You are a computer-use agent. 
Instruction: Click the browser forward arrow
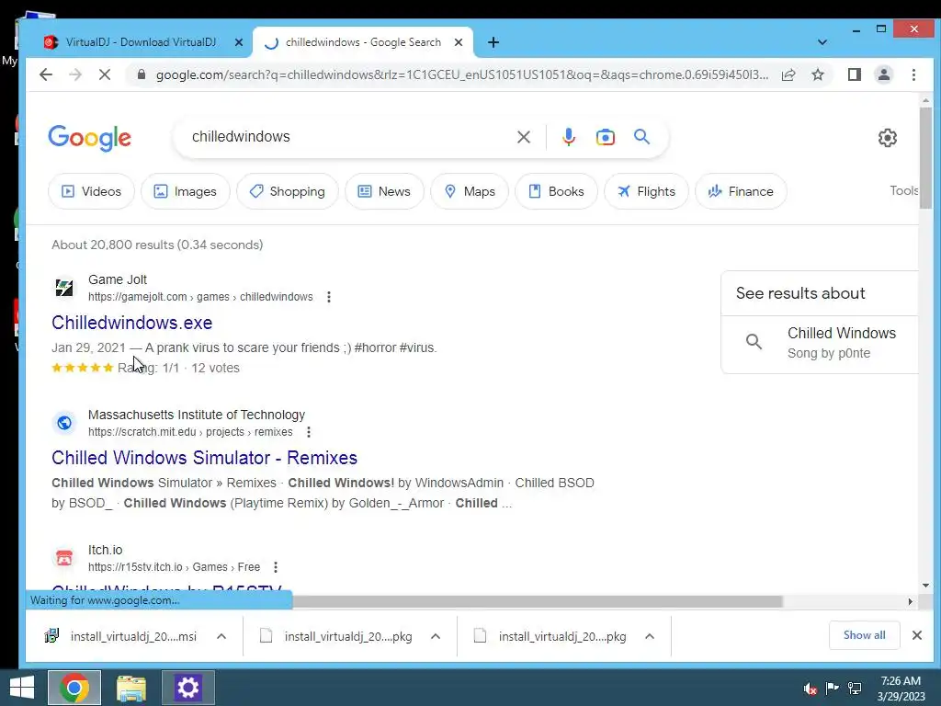75,74
